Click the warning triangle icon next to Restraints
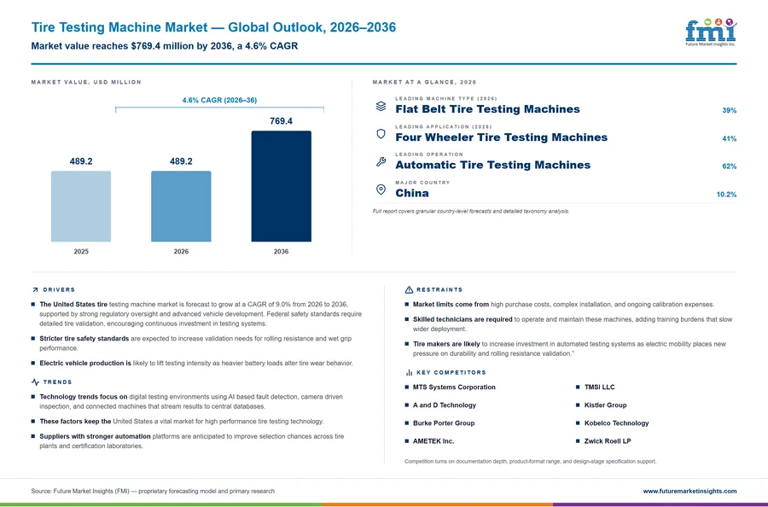Viewport: 768px width, 507px height. tap(409, 290)
